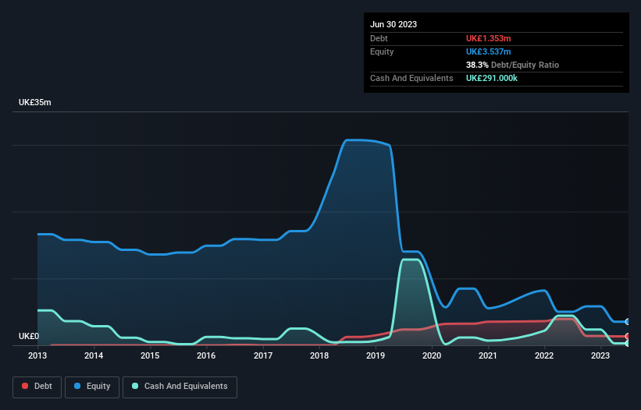Viewport: 641px width, 410px height.
Task: Click the Debt row label in tooltip
Action: 379,38
